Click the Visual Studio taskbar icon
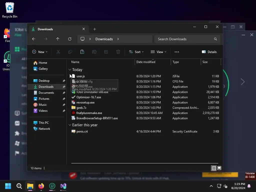This screenshot has width=256, height=192. pyautogui.click(x=63, y=186)
